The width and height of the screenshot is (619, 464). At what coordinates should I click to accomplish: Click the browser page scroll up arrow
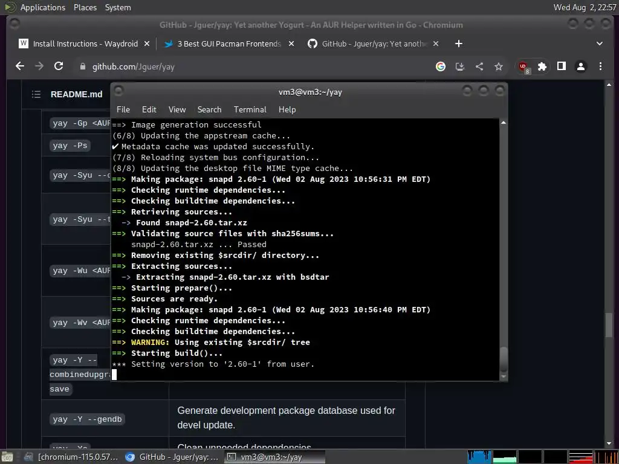(x=609, y=85)
